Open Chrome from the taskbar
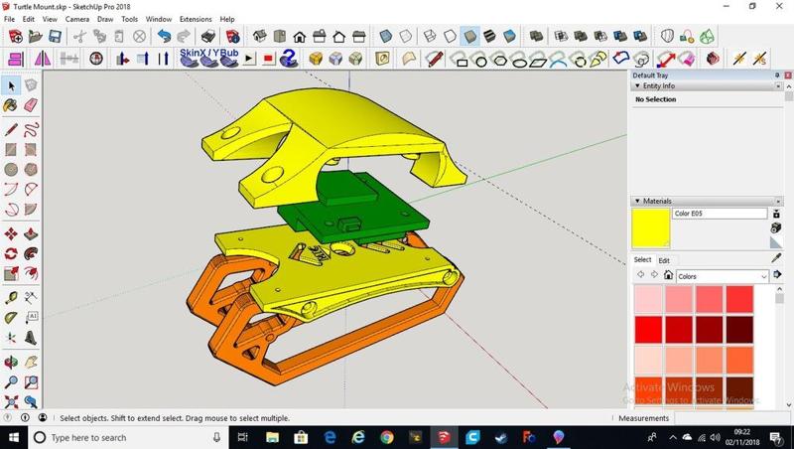Screen dimensions: 794x449 [x=386, y=437]
